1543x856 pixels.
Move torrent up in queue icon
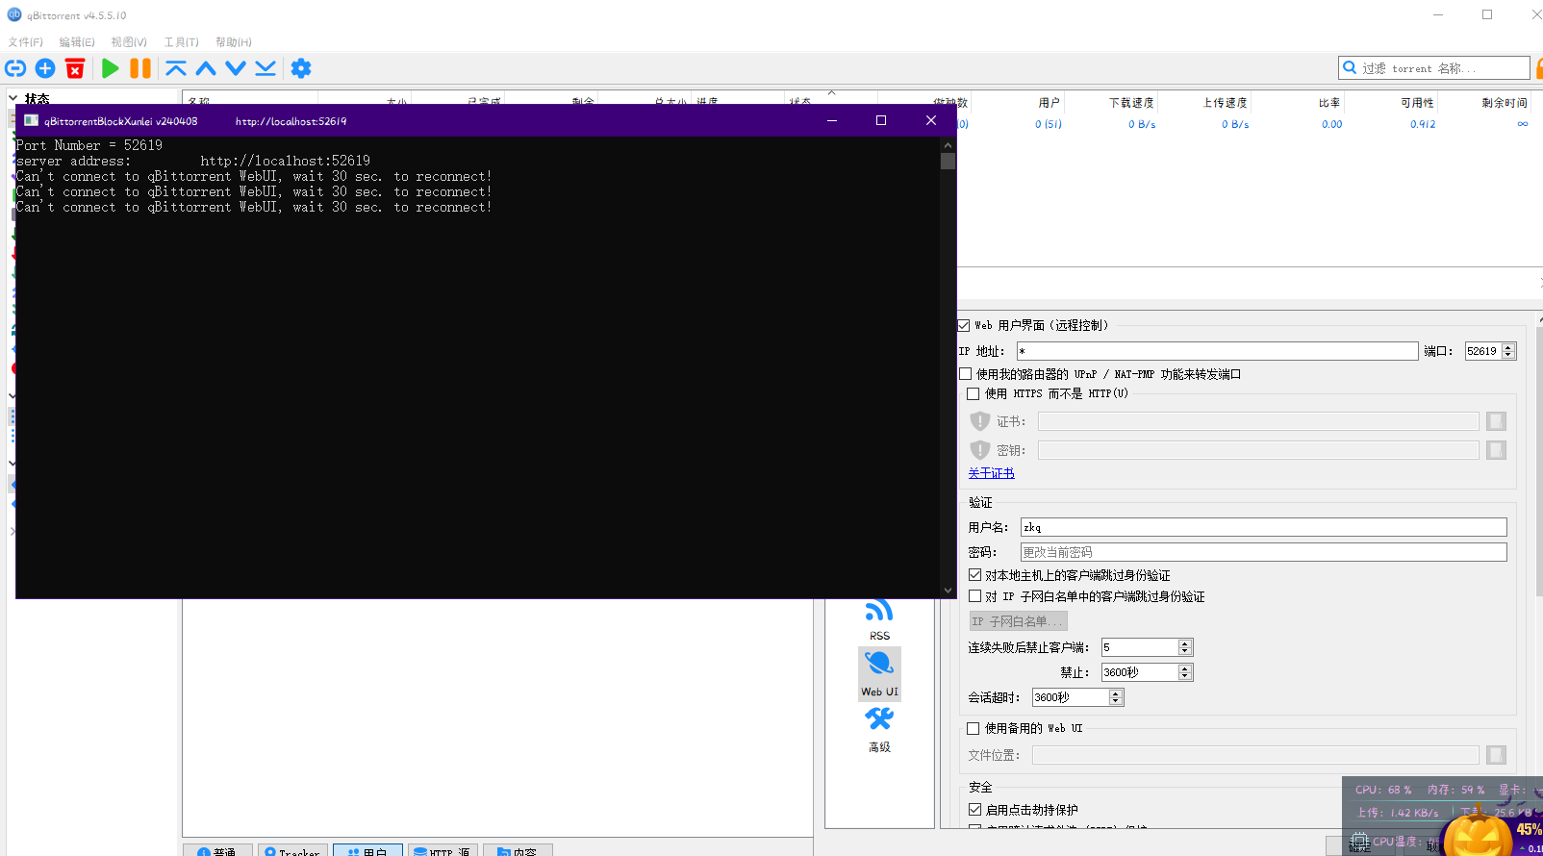(x=206, y=68)
